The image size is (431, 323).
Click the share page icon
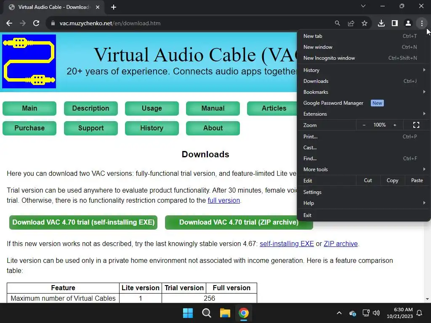[351, 24]
